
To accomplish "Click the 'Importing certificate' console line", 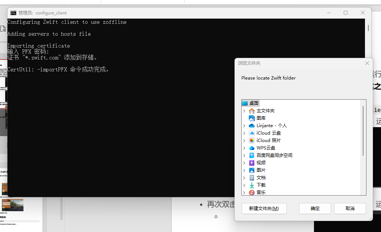I will point(39,46).
